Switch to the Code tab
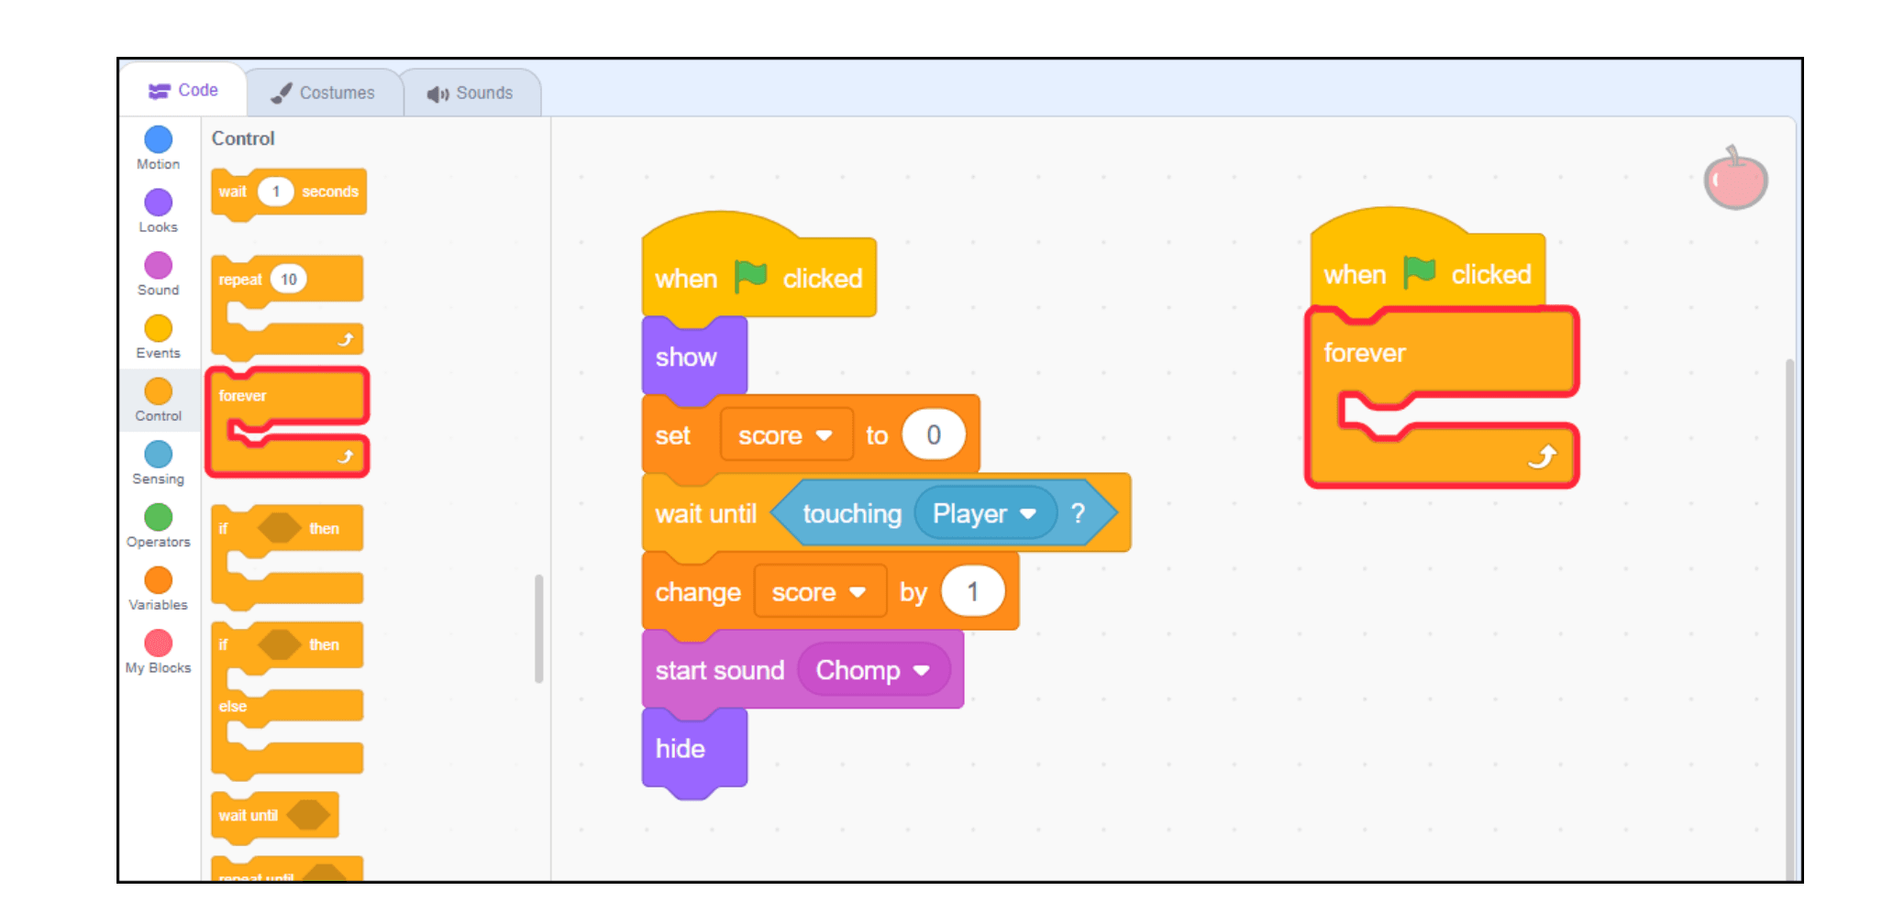Viewport: 1893px width, 924px height. [x=183, y=91]
